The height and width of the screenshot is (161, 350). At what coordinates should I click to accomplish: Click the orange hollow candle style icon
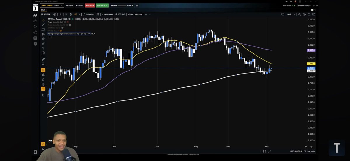pyautogui.click(x=76, y=15)
